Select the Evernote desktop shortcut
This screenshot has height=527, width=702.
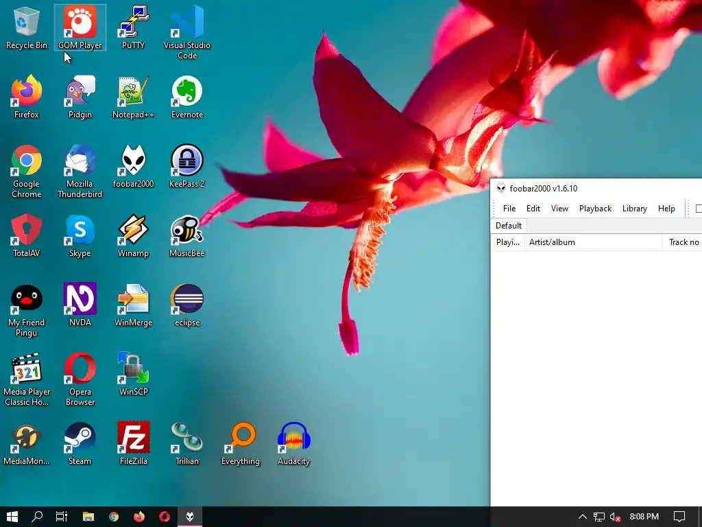(187, 97)
